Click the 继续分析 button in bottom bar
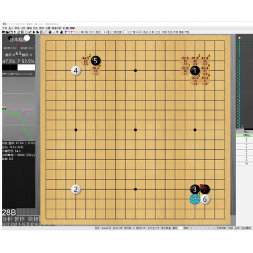The height and width of the screenshot is (253, 253). (140, 228)
